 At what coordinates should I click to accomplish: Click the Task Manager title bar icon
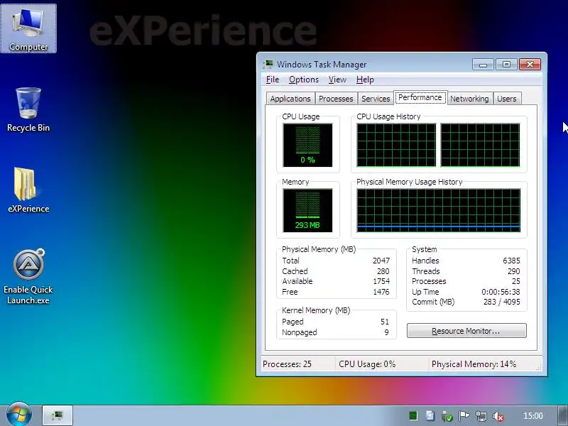pos(268,65)
